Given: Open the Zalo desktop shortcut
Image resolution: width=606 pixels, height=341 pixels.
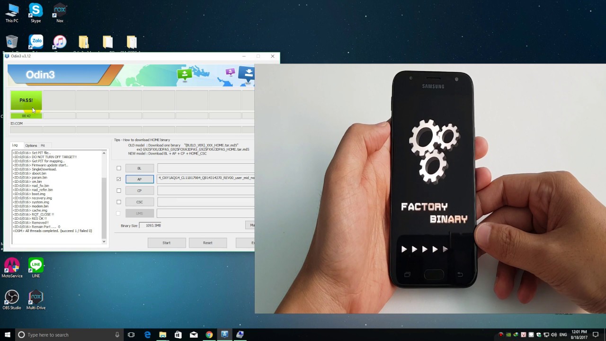Looking at the screenshot, I should pyautogui.click(x=36, y=43).
